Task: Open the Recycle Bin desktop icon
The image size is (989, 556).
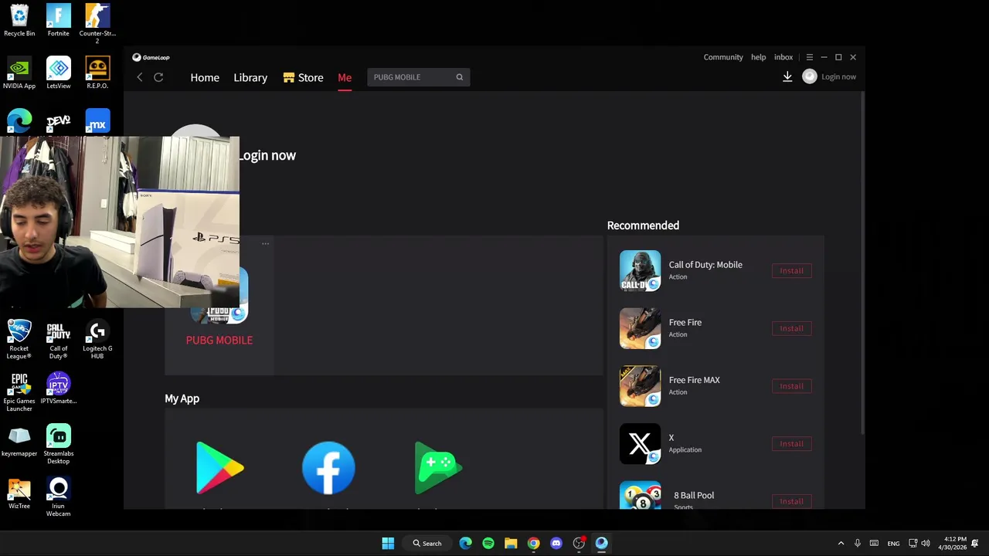Action: pos(19,21)
